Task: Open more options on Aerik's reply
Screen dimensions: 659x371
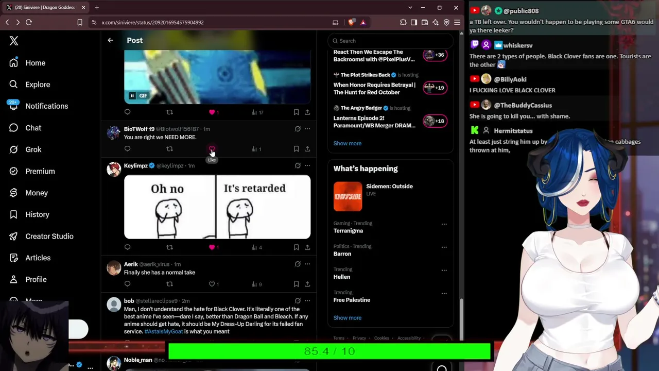Action: point(307,264)
